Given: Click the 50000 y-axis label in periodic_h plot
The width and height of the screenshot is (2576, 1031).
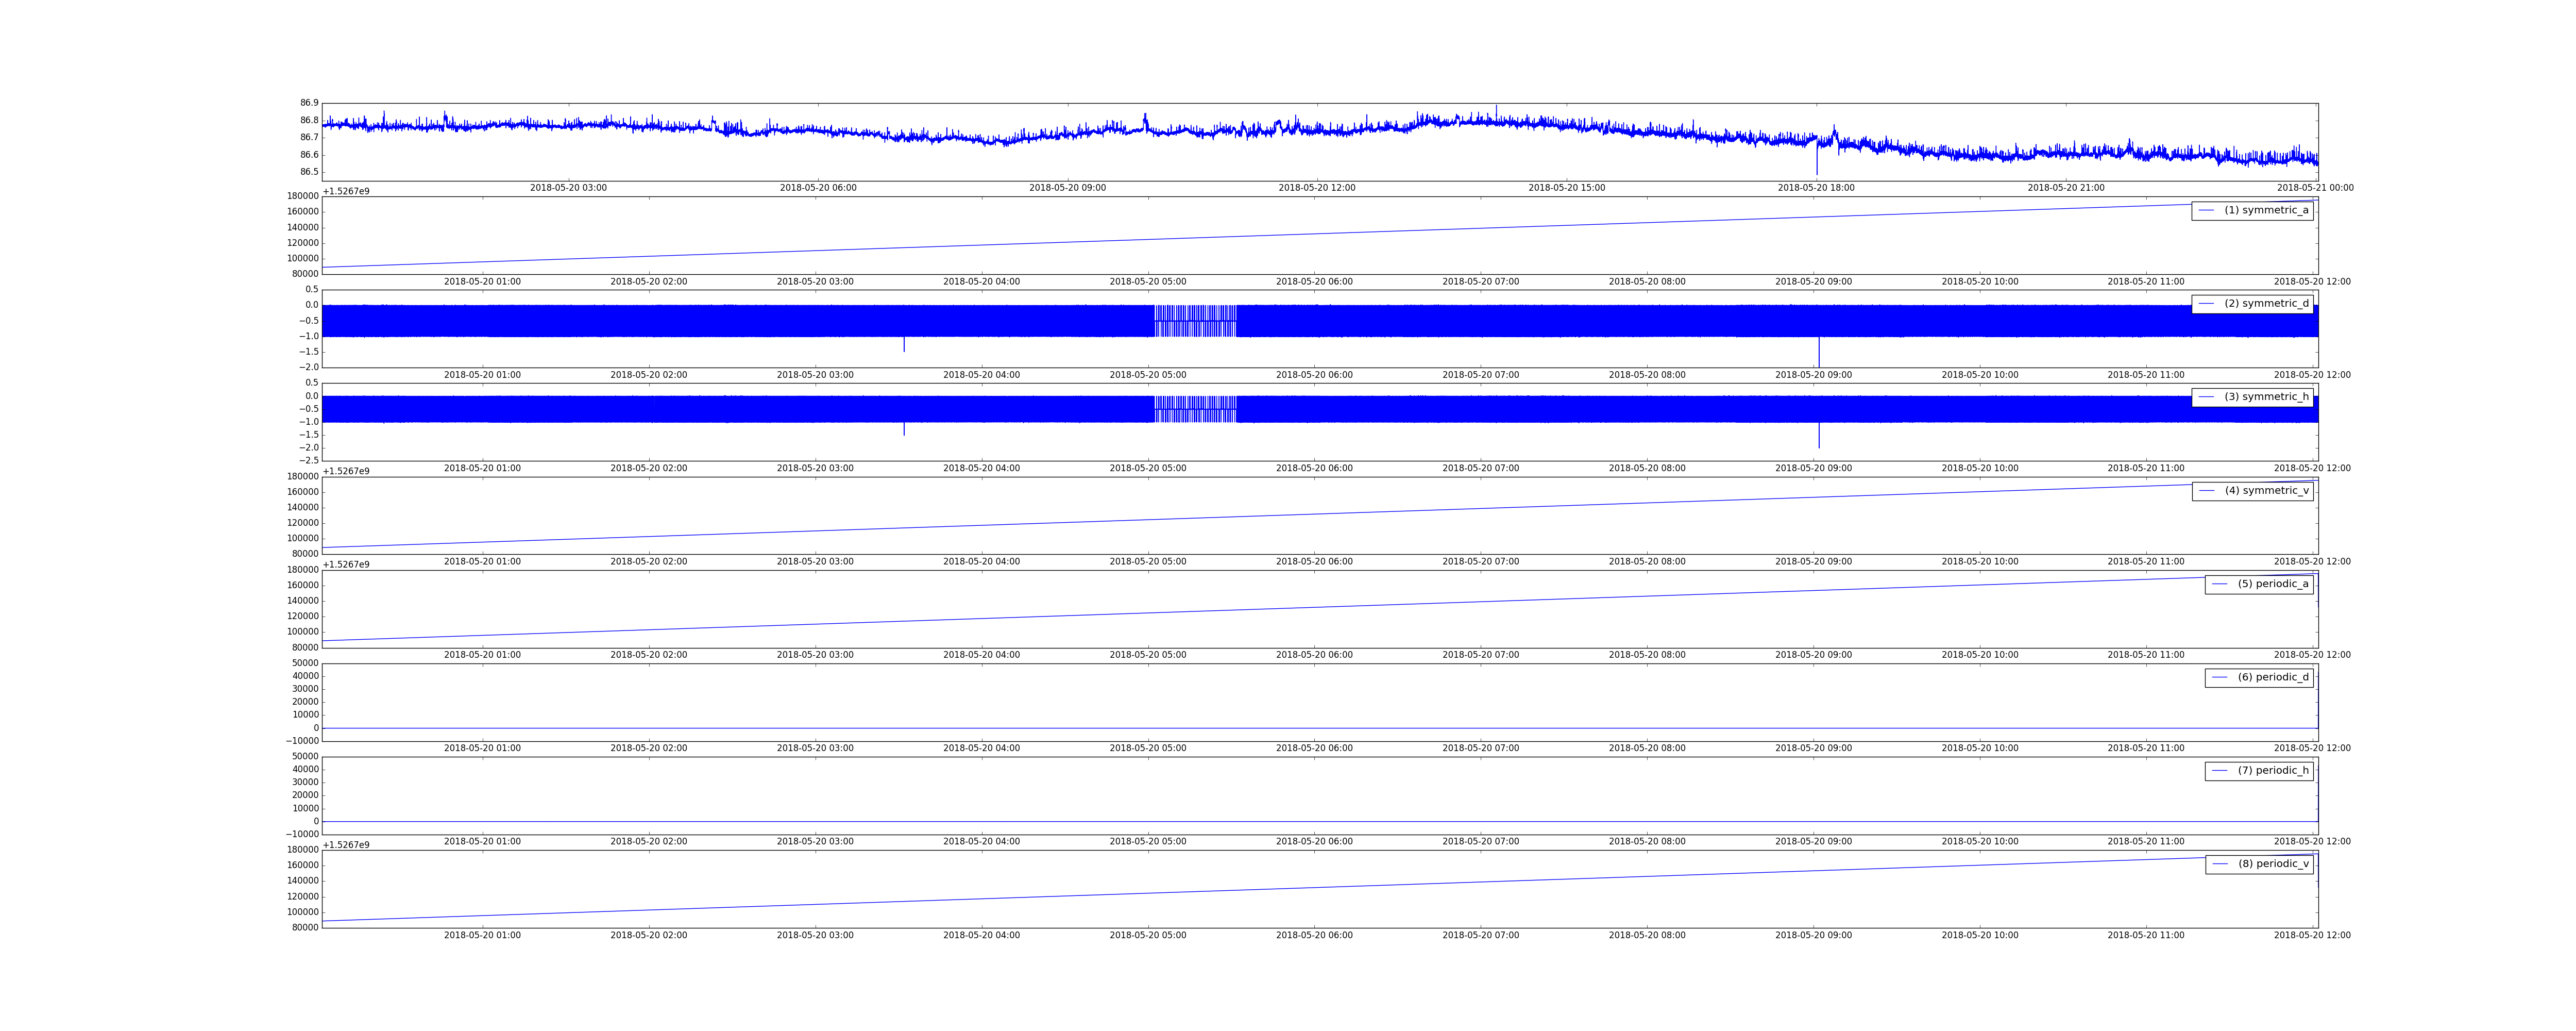Looking at the screenshot, I should click(305, 757).
